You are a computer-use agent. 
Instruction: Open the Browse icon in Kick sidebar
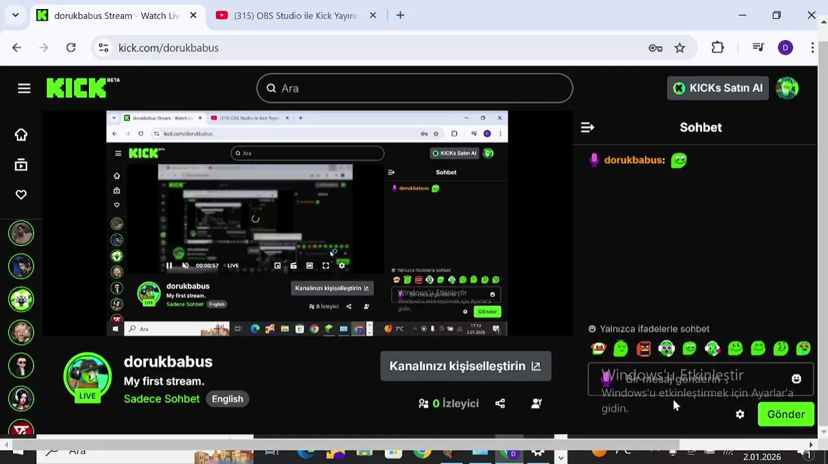click(21, 165)
